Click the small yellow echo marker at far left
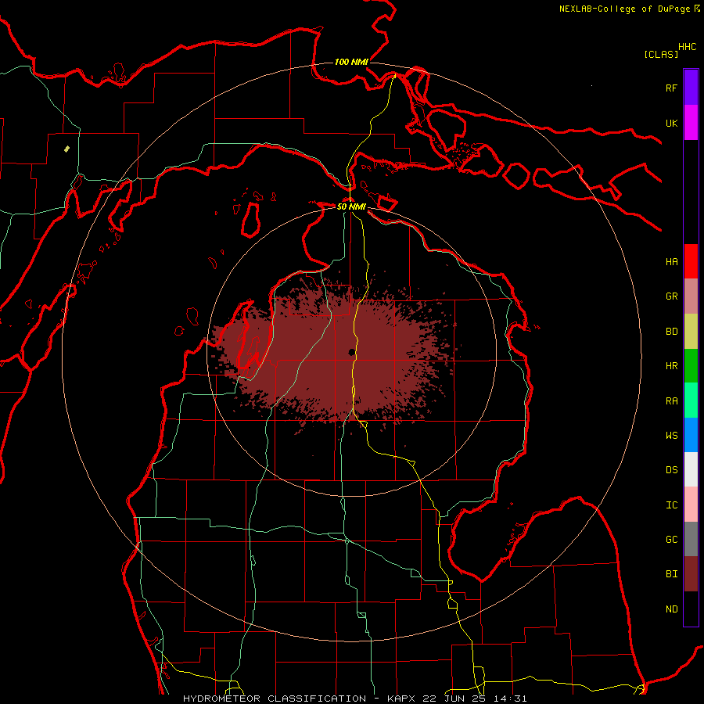This screenshot has width=704, height=704. pos(67,149)
